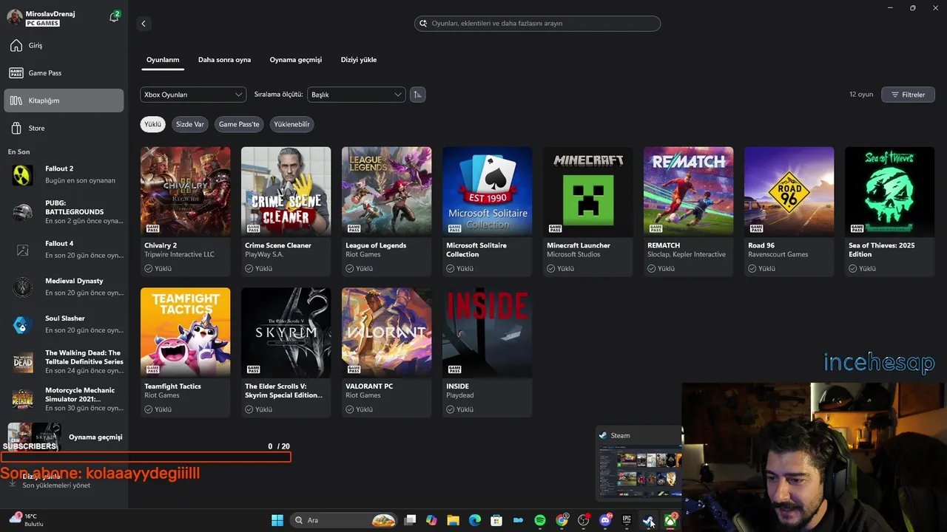
Task: Click the Giriş home icon in sidebar
Action: click(x=16, y=46)
